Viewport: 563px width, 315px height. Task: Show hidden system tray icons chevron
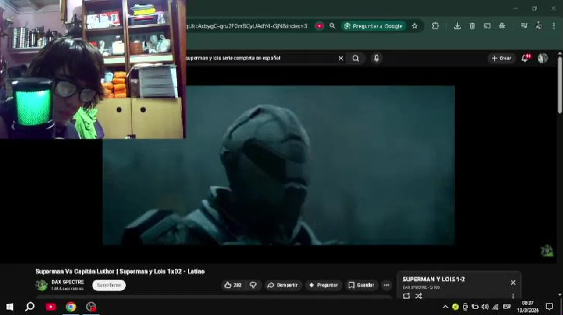tap(445, 307)
